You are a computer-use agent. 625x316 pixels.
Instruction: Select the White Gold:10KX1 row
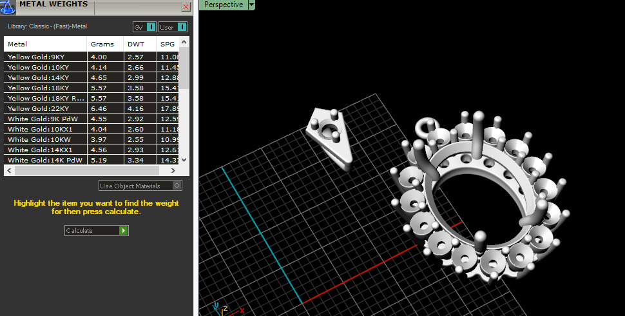coord(91,129)
